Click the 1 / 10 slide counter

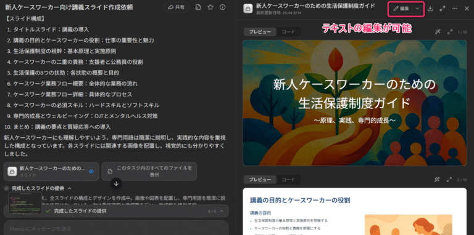tap(462, 32)
